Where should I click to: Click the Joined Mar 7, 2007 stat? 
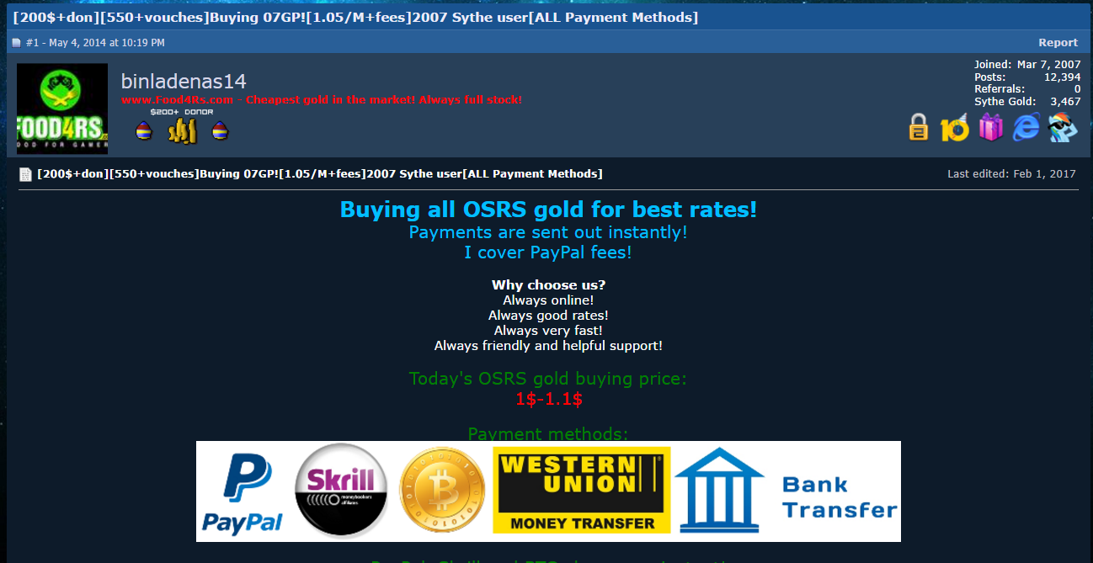click(1027, 64)
